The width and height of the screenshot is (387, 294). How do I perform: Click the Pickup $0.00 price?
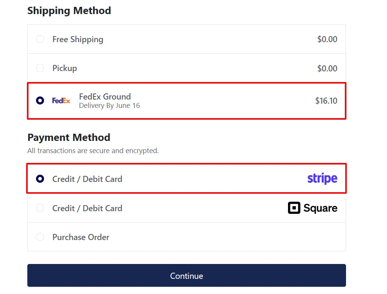pyautogui.click(x=327, y=68)
